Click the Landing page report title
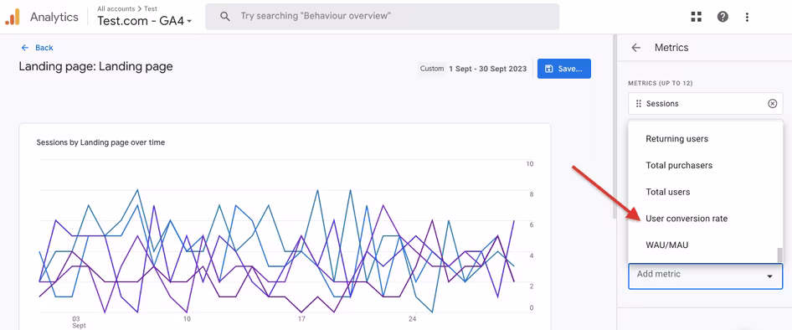Screen dimensions: 792x330 95,66
